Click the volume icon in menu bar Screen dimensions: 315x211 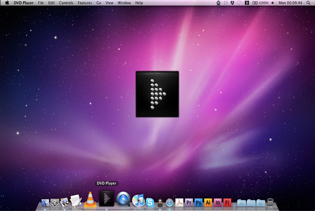click(273, 3)
